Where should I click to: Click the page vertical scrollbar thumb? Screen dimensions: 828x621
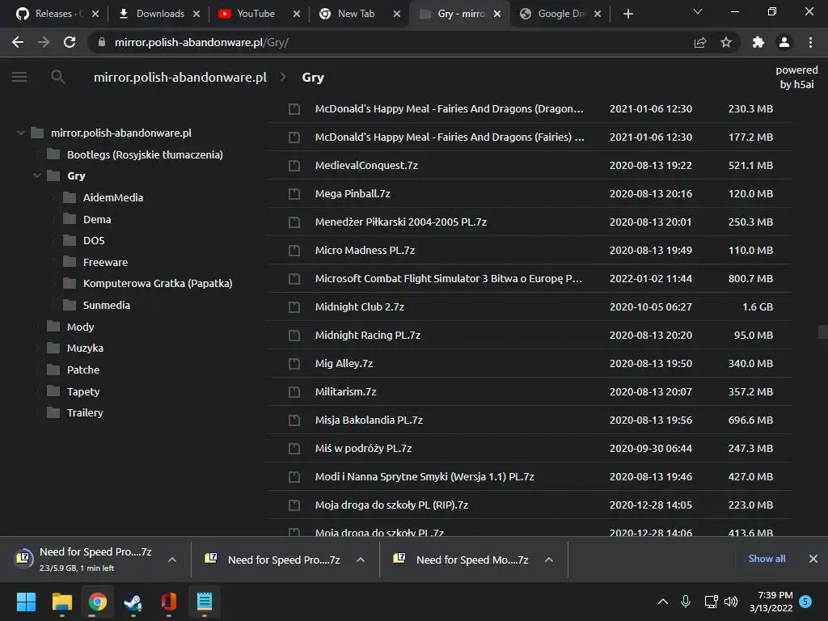click(x=822, y=332)
